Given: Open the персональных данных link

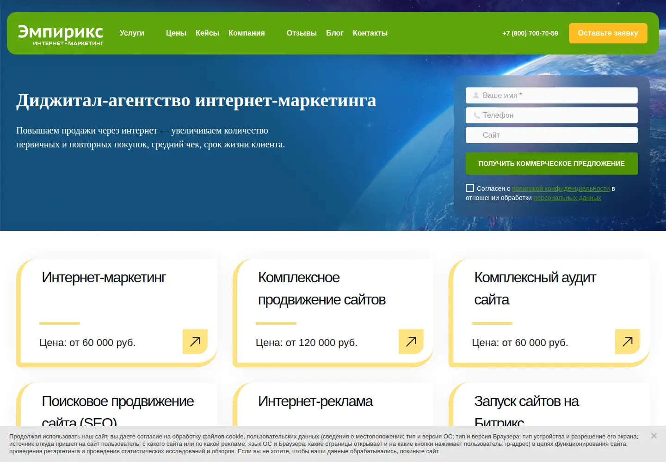Looking at the screenshot, I should (x=567, y=198).
